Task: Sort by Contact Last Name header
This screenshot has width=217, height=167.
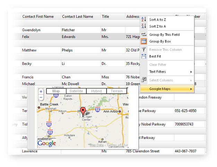Action: 81,17
